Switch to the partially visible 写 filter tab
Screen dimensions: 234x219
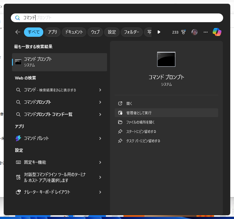coord(148,32)
